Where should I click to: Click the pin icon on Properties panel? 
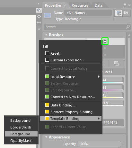tap(125, 5)
